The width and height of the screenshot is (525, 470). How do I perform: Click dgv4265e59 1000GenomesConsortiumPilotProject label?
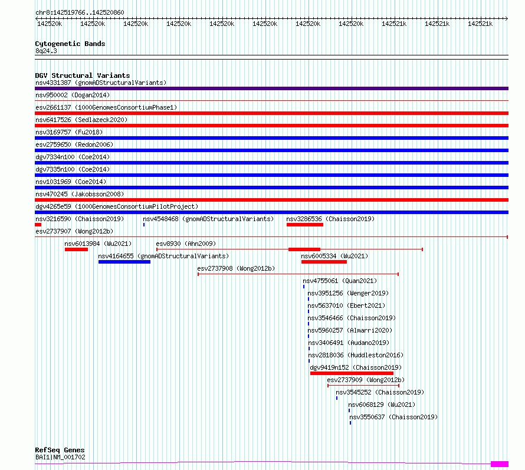[x=117, y=206]
